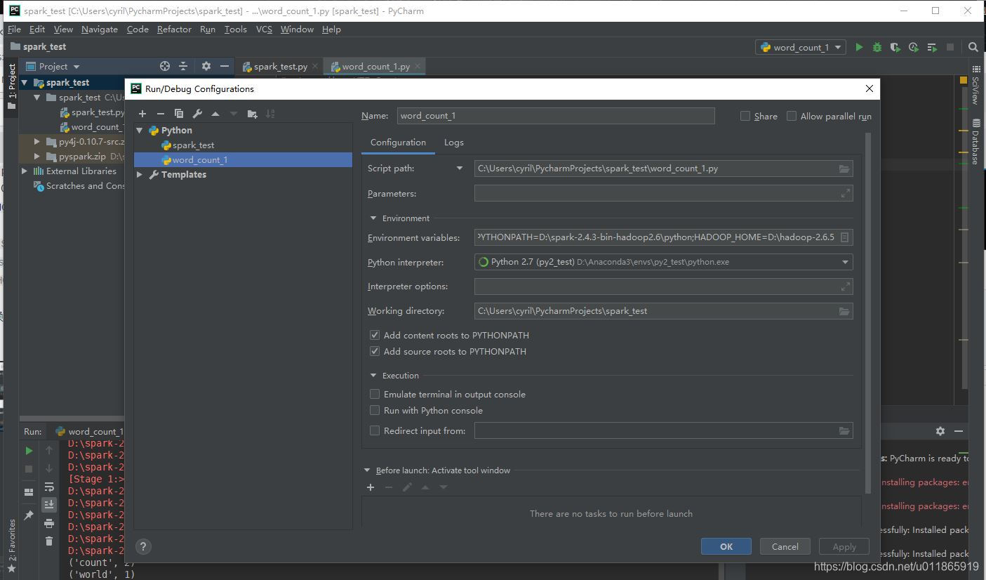Collapse the Execution section
This screenshot has height=580, width=986.
coord(373,376)
